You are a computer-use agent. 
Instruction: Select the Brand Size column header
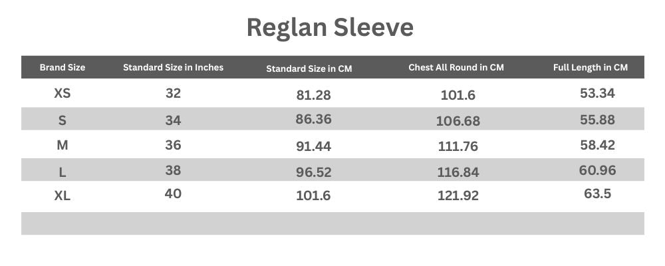(x=63, y=68)
